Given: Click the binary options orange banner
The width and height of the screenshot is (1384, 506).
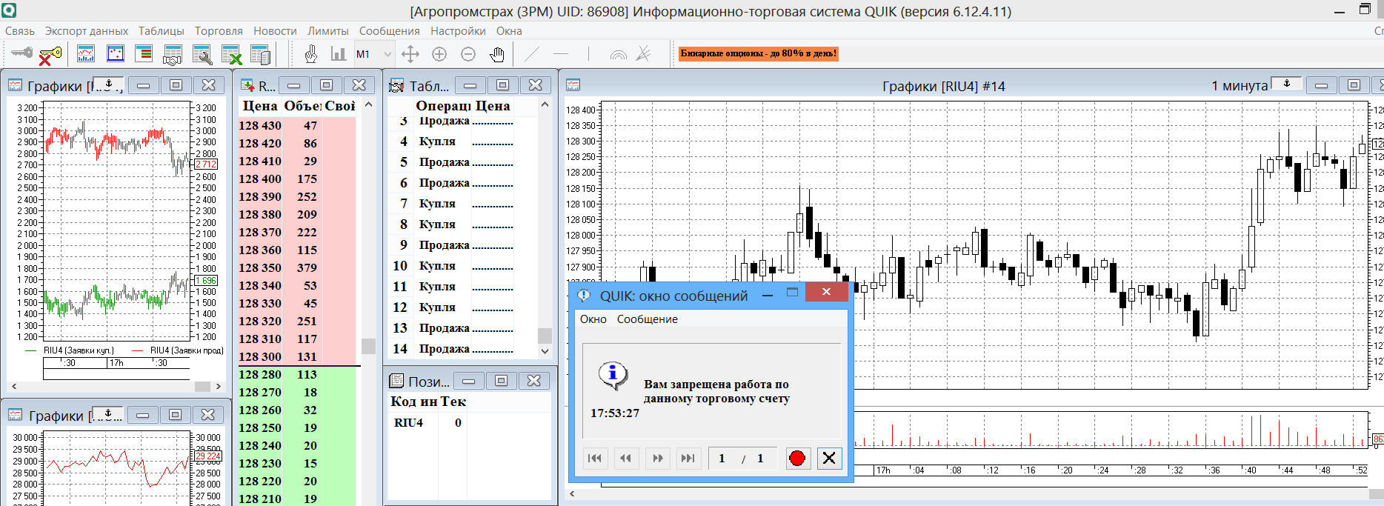Looking at the screenshot, I should pyautogui.click(x=759, y=53).
